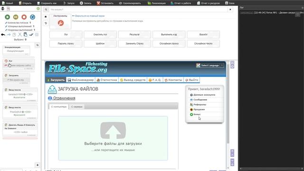Click the green play scenario button
The height and width of the screenshot is (171, 304).
(8, 17)
